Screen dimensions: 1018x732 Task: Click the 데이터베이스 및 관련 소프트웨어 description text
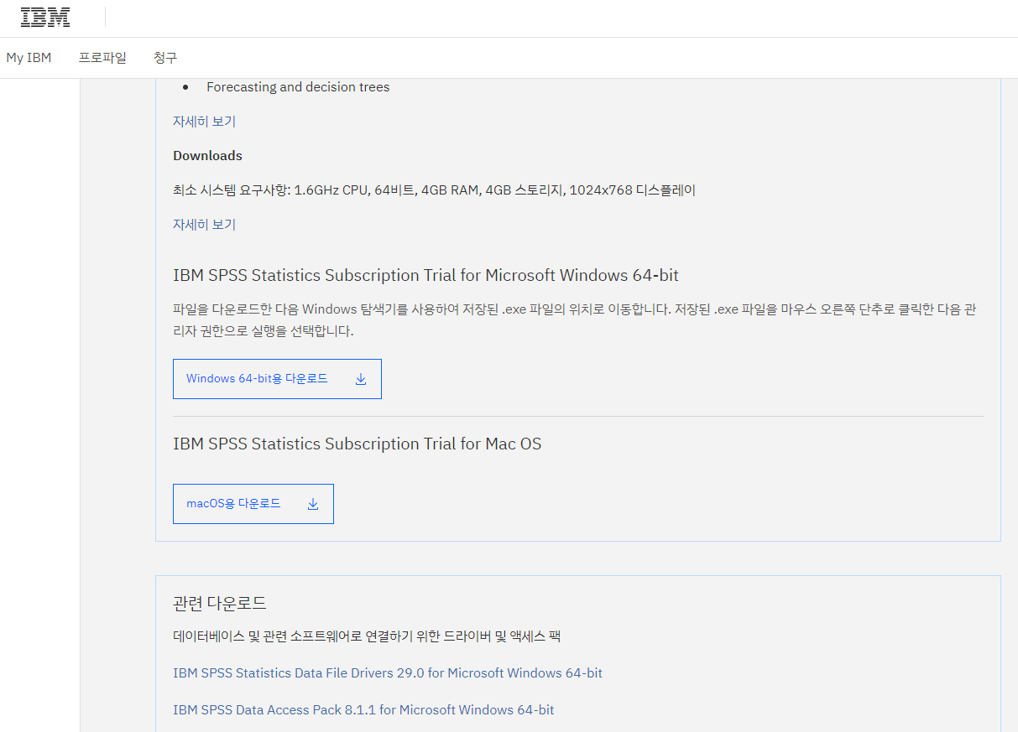tap(367, 636)
